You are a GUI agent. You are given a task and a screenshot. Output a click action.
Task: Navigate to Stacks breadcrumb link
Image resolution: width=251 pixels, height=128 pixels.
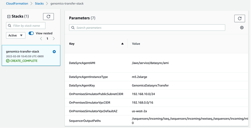(x=39, y=4)
